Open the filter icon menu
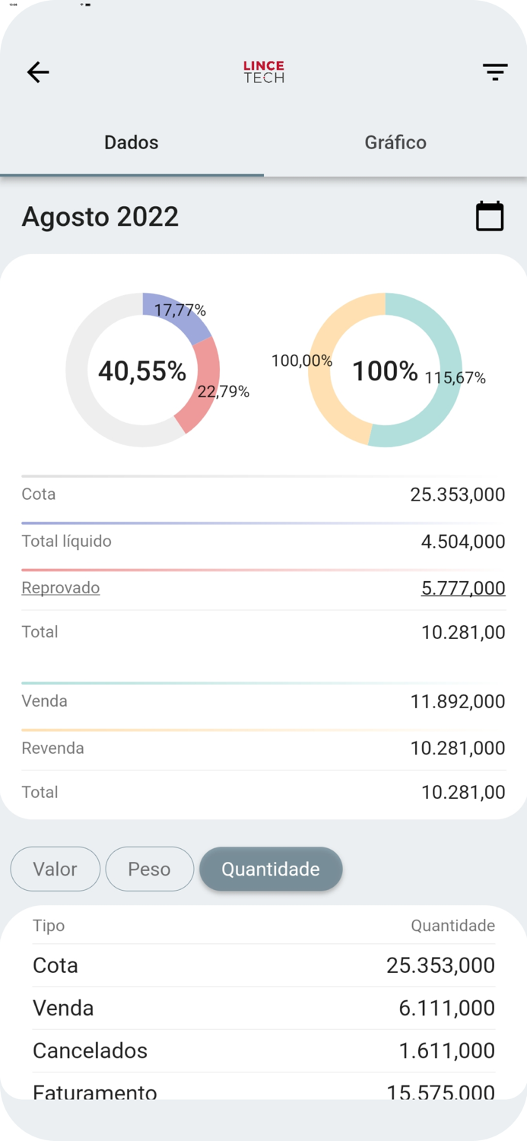The image size is (527, 1141). coord(494,72)
